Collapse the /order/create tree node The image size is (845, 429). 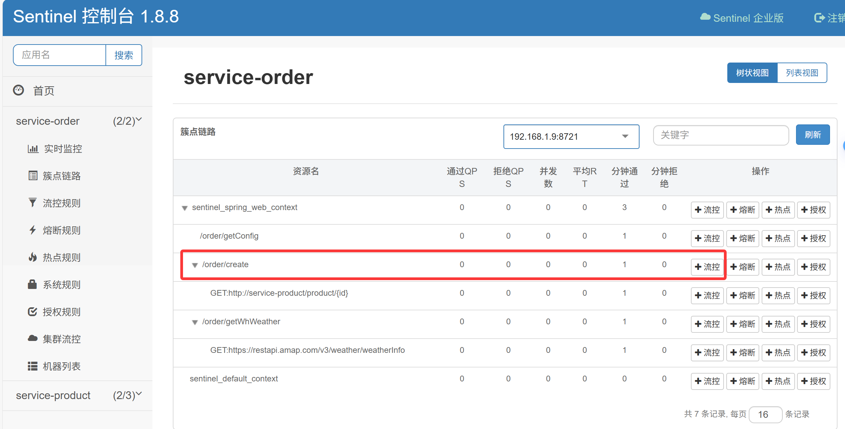tap(195, 265)
